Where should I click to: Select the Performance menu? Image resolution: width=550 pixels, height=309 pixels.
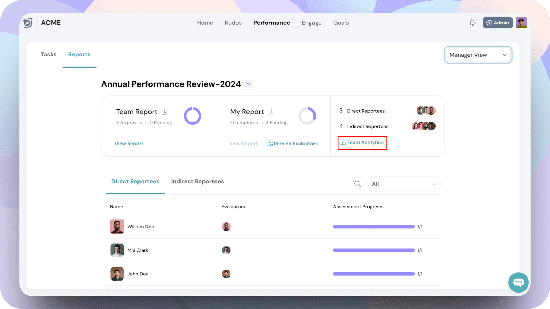coord(272,23)
